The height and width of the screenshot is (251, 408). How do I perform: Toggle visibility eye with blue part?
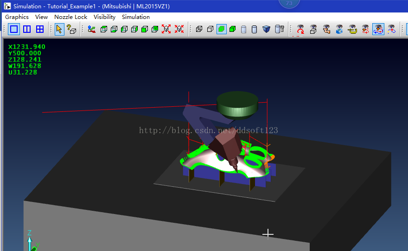tap(339, 29)
